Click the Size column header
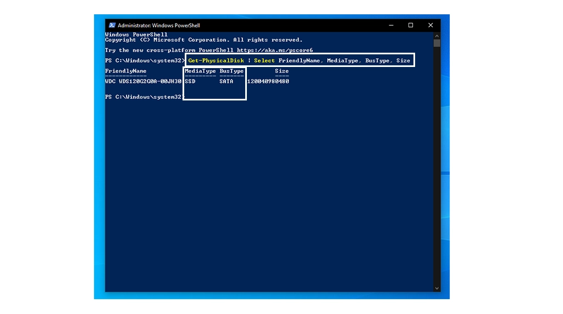 (x=281, y=71)
